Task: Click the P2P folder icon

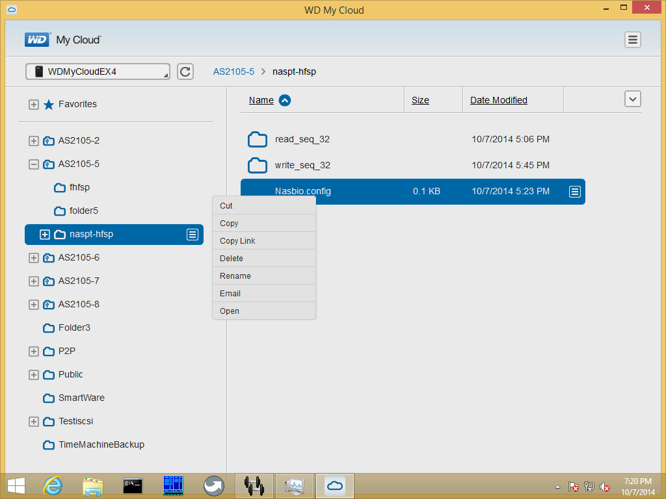Action: 49,352
